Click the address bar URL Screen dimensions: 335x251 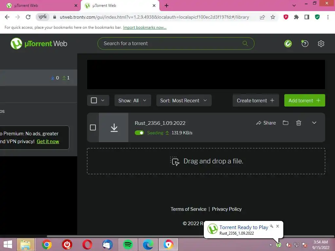(154, 17)
